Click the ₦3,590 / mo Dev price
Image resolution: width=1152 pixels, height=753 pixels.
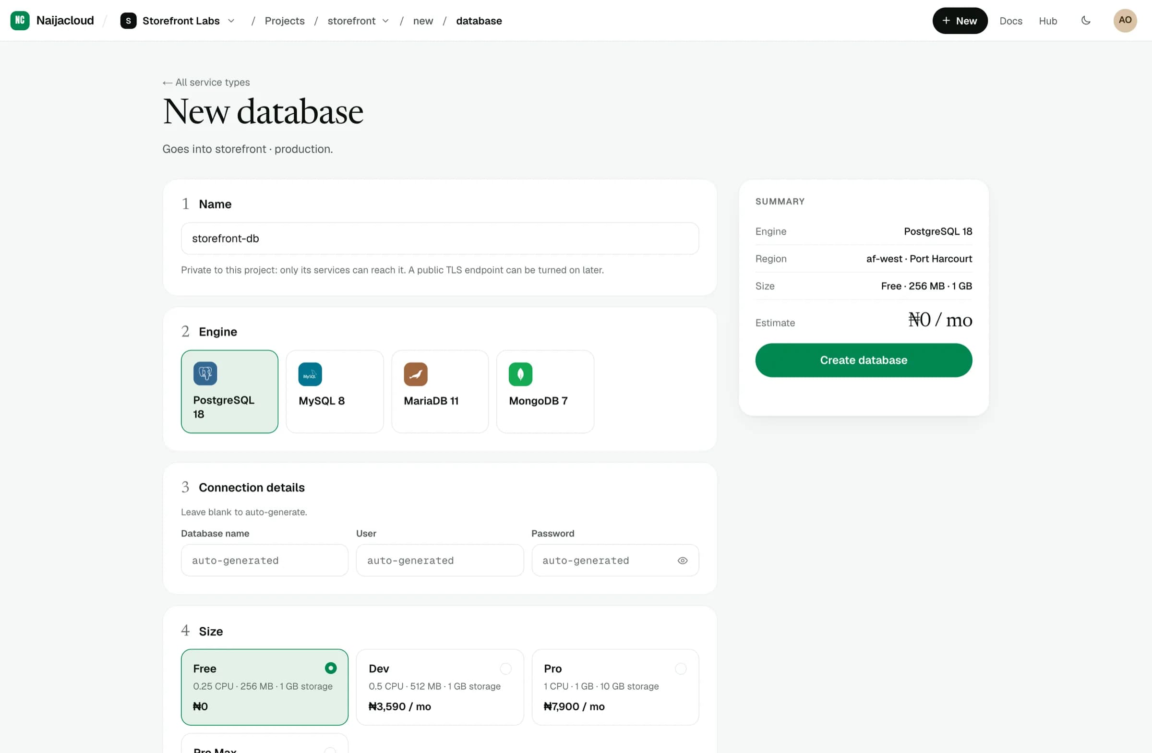point(400,706)
